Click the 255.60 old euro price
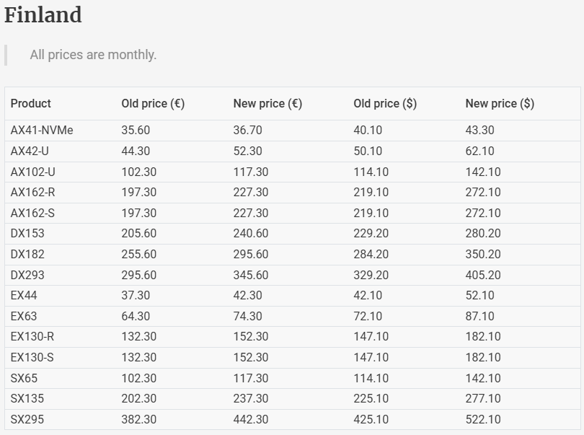 pos(139,255)
